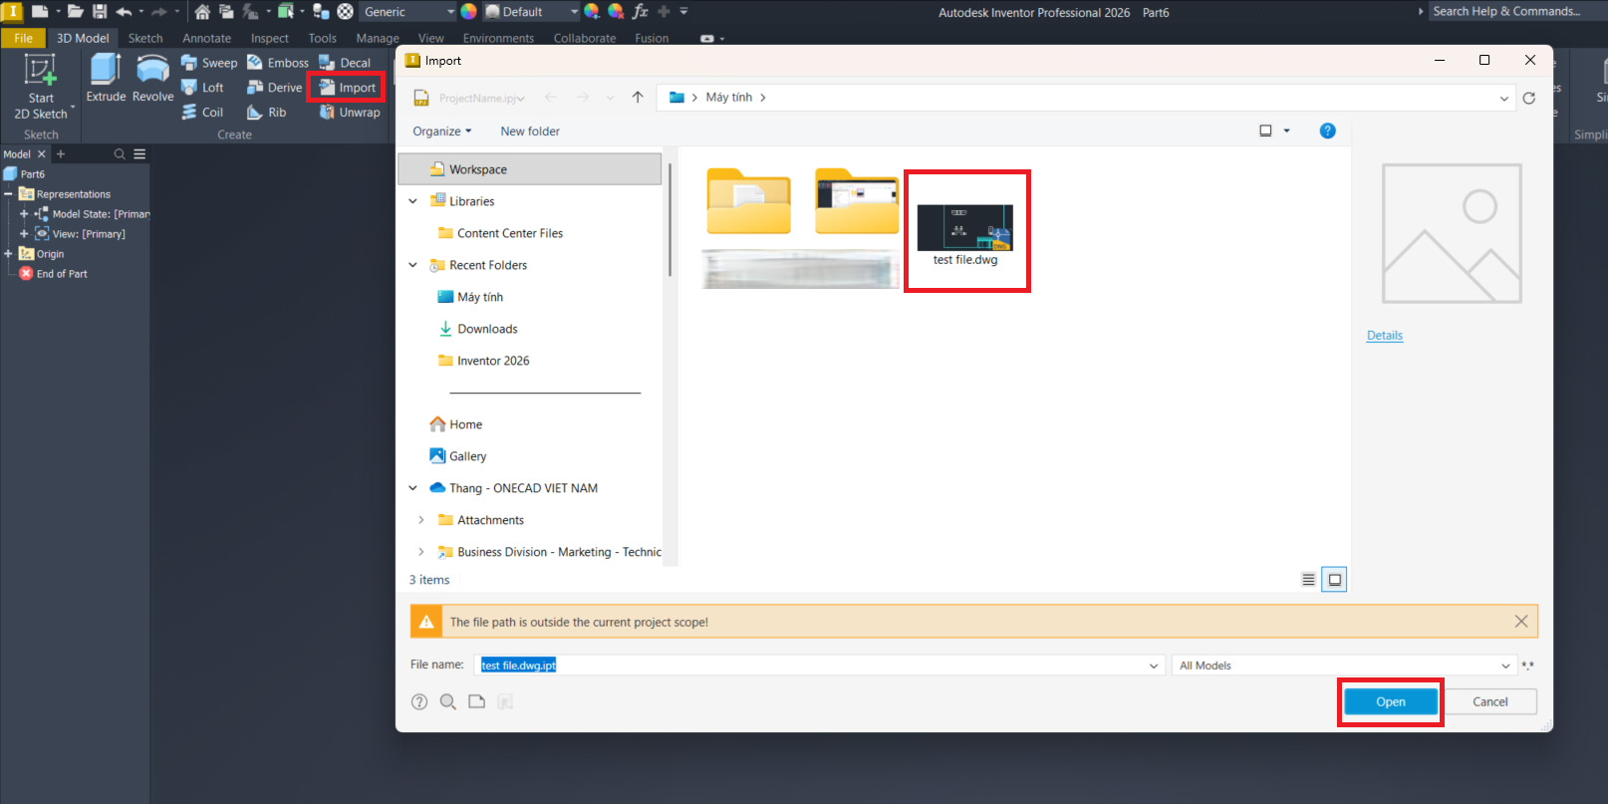This screenshot has height=804, width=1608.
Task: Go up one folder level in dialog
Action: coord(638,98)
